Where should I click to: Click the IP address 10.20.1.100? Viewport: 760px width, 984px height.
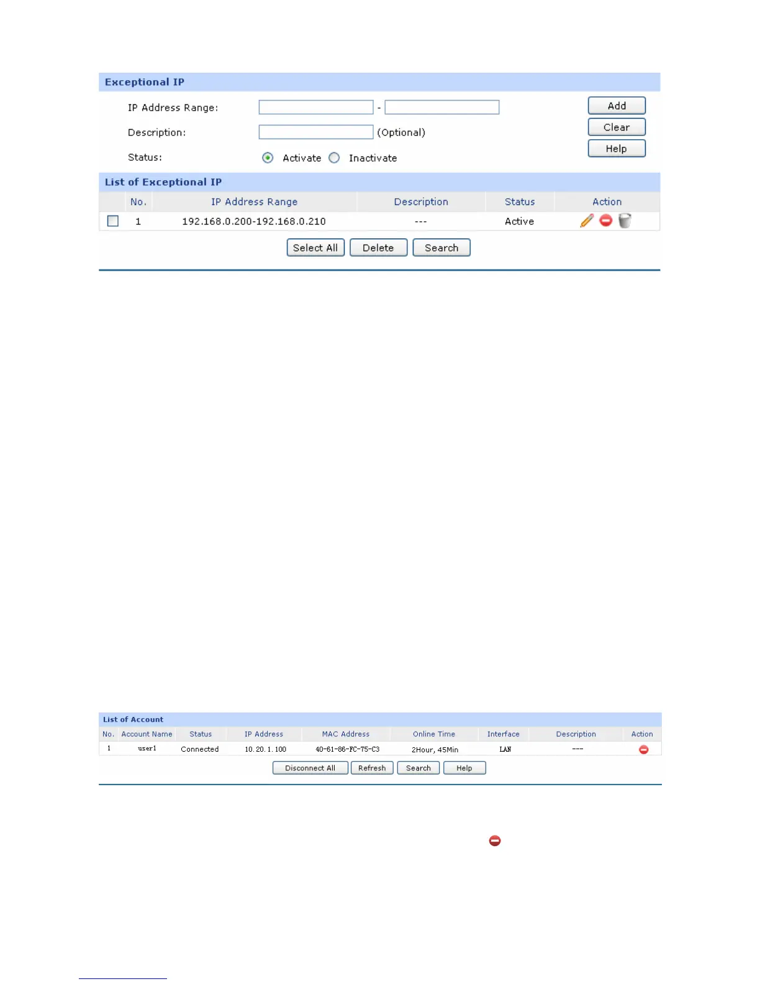click(x=266, y=749)
